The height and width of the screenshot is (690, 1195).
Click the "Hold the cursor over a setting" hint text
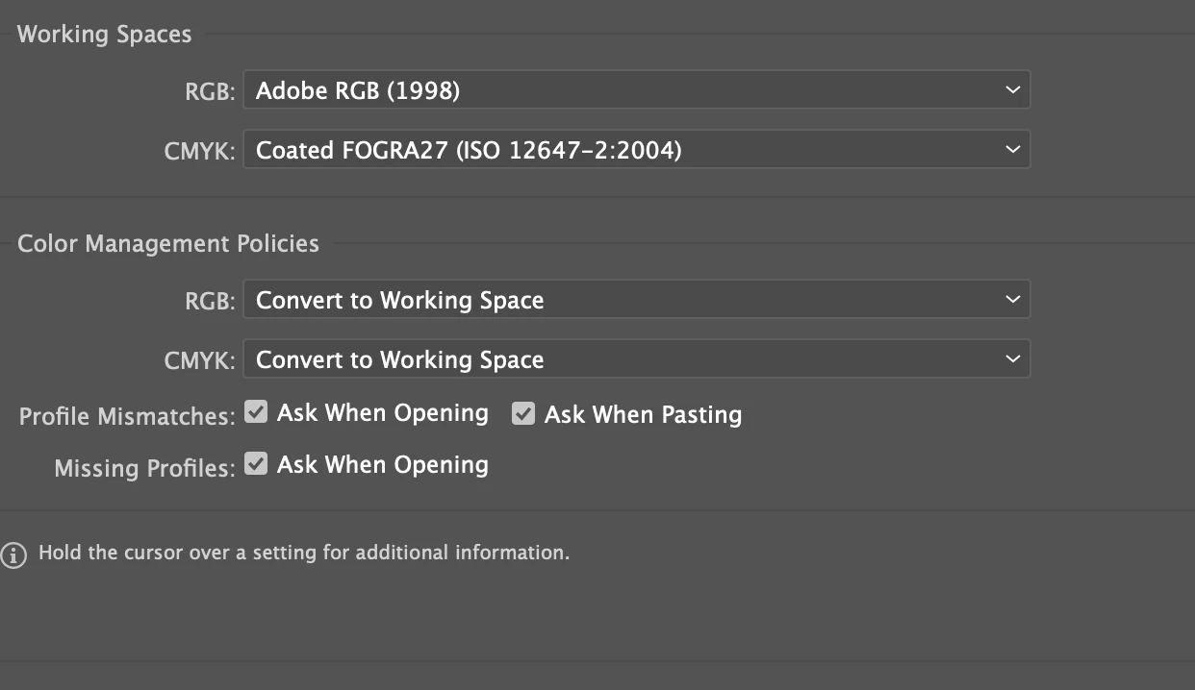pos(304,554)
